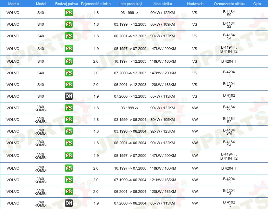Select date range 03.1999 -> 06.2004
This screenshot has width=268, height=209.
(x=130, y=120)
